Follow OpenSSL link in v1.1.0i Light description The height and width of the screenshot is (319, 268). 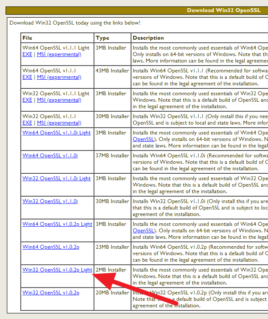(x=143, y=139)
